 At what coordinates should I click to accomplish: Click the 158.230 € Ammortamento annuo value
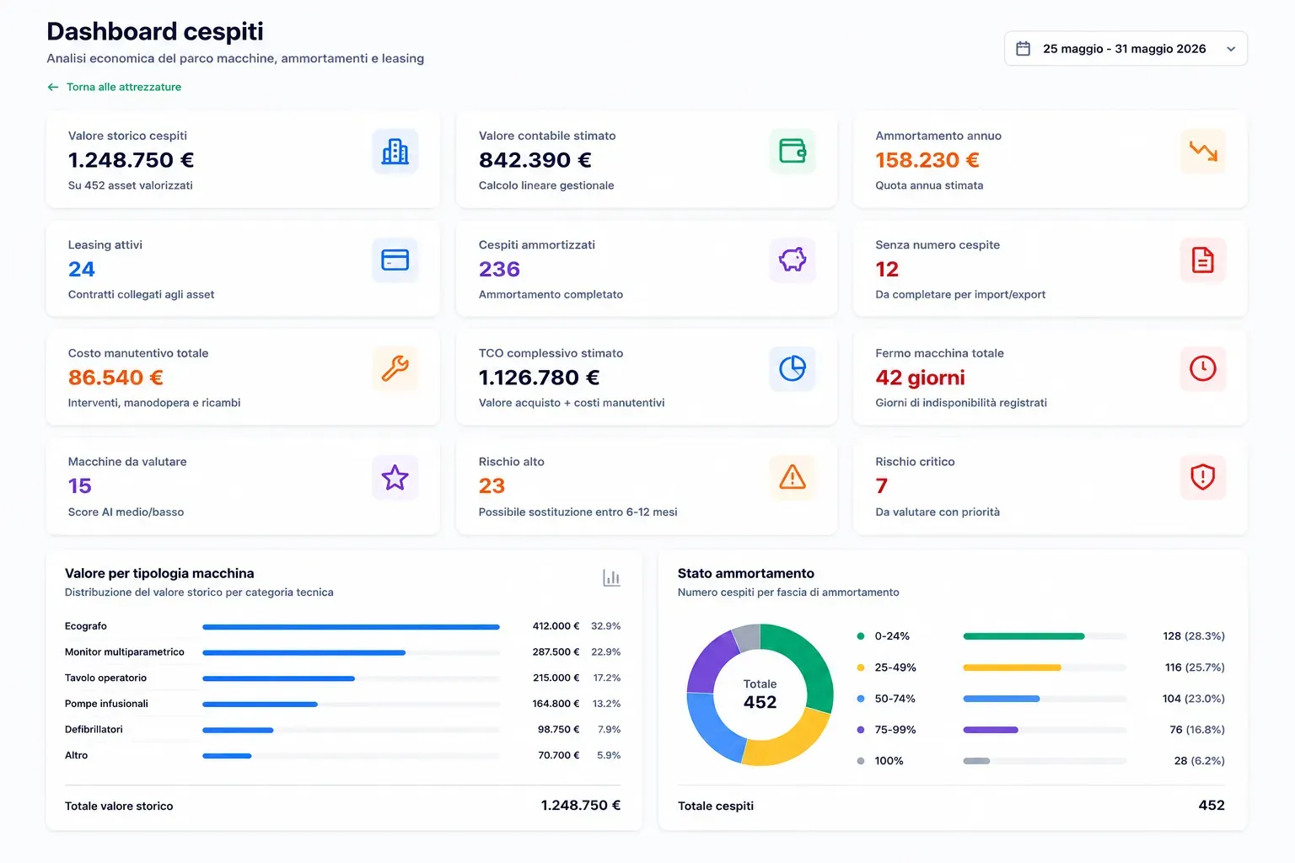927,160
